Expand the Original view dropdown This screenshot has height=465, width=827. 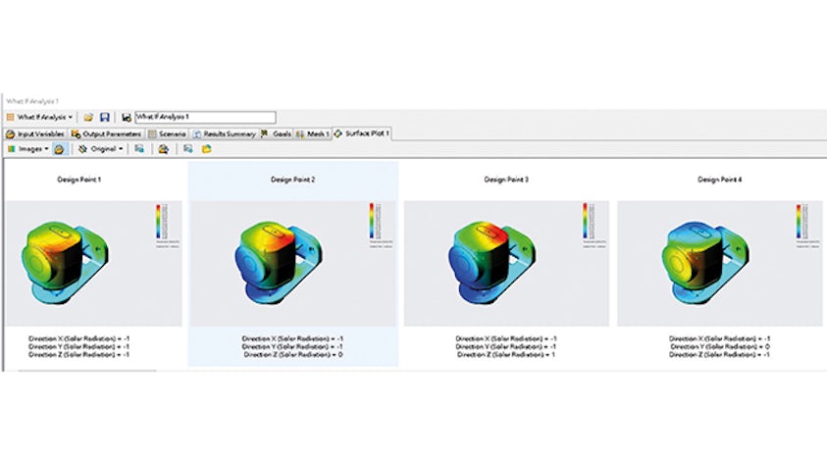coord(101,149)
